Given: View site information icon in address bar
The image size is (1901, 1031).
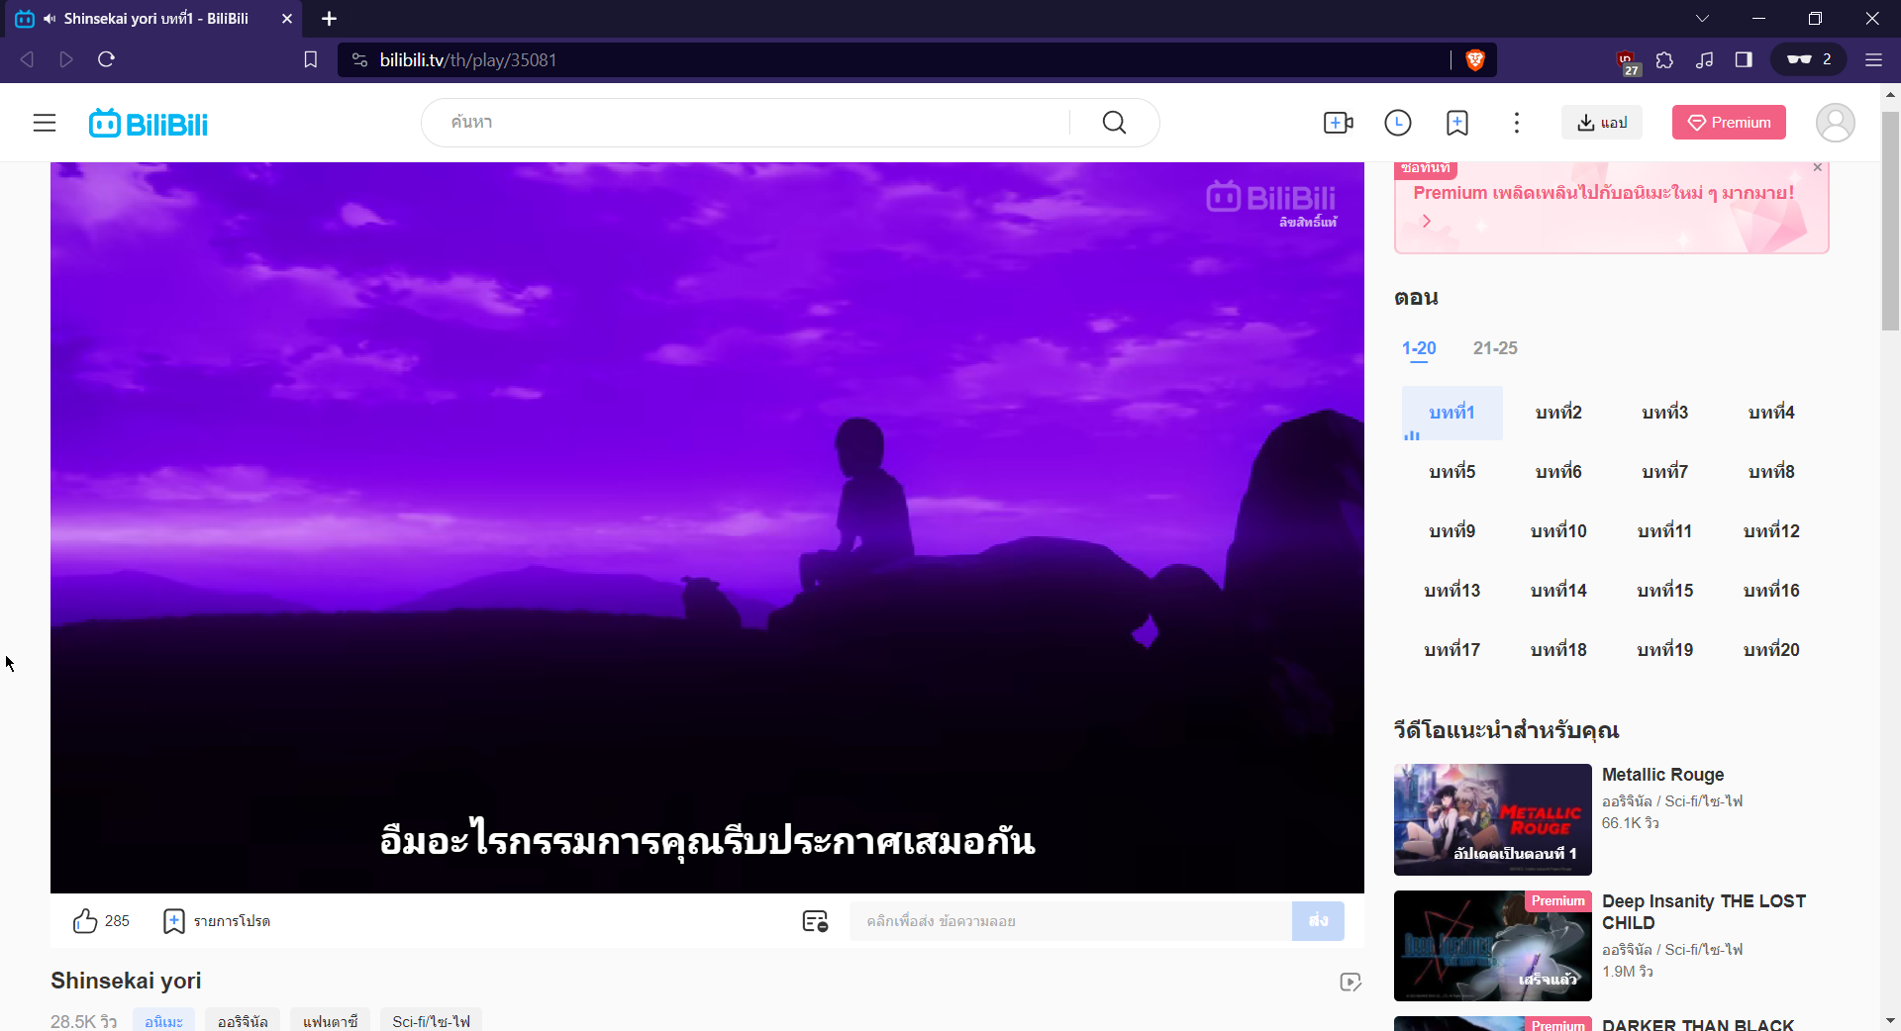Looking at the screenshot, I should (x=359, y=60).
